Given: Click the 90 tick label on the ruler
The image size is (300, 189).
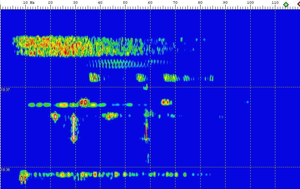Looking at the screenshot, I should coord(225,3).
